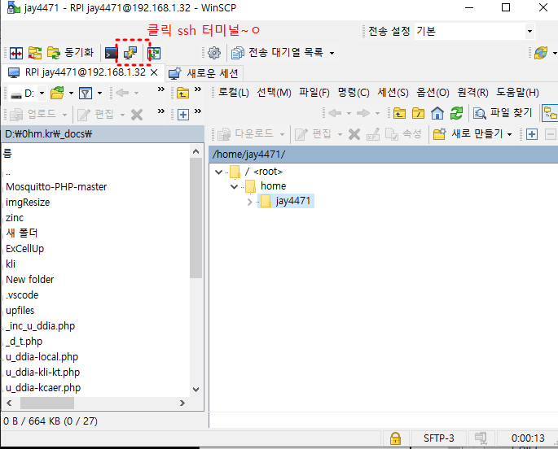Click the synchronize browsing folders icon
The image size is (558, 449).
35,54
